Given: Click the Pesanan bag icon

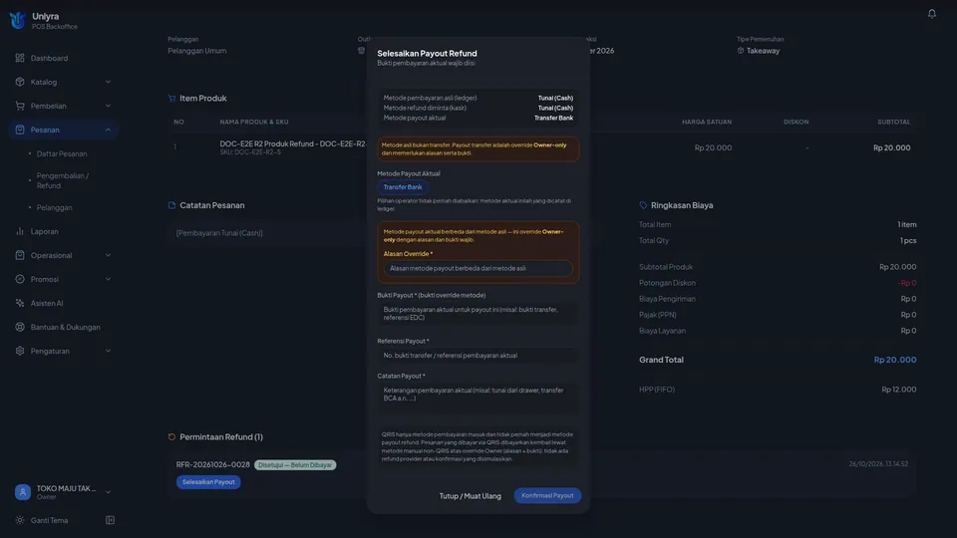Looking at the screenshot, I should coord(20,130).
